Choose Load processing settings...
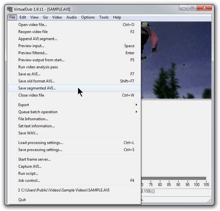The width and height of the screenshot is (220, 211). (x=74, y=143)
